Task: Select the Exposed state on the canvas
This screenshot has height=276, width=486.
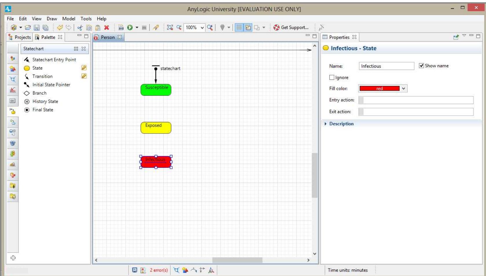Action: coord(156,128)
